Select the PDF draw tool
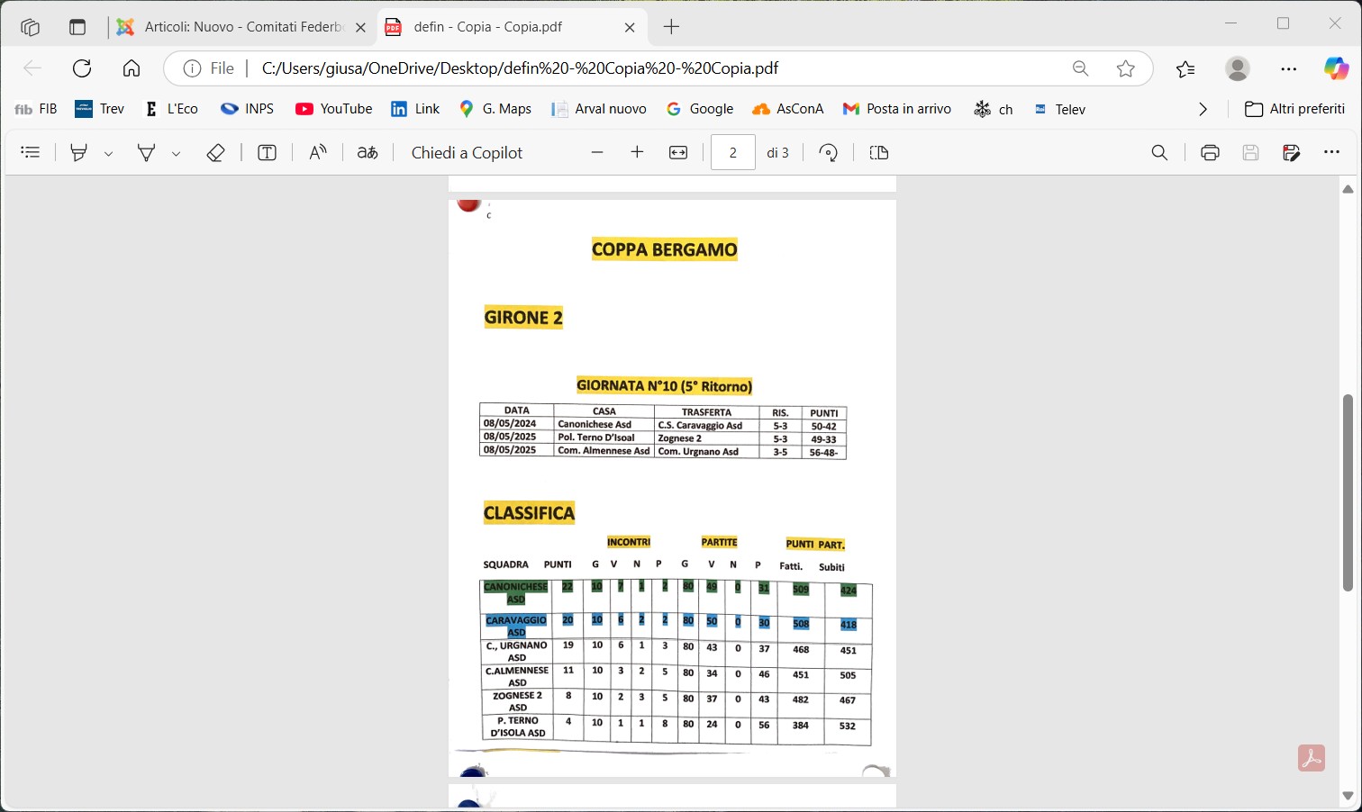 click(x=146, y=153)
